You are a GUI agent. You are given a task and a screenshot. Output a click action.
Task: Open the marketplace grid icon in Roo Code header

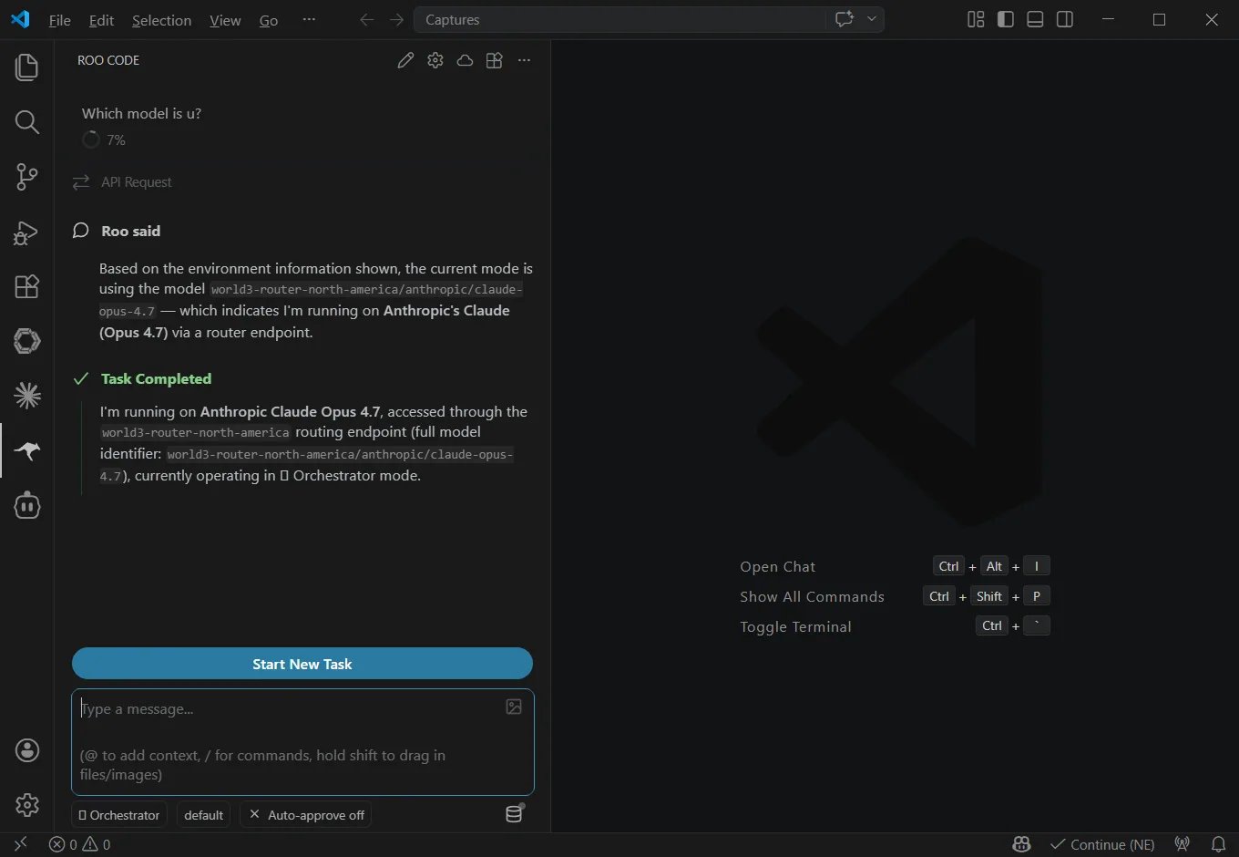(495, 60)
